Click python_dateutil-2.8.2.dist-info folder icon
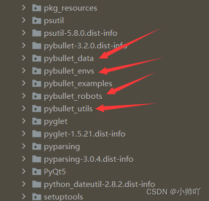This screenshot has width=209, height=201. pyautogui.click(x=37, y=184)
